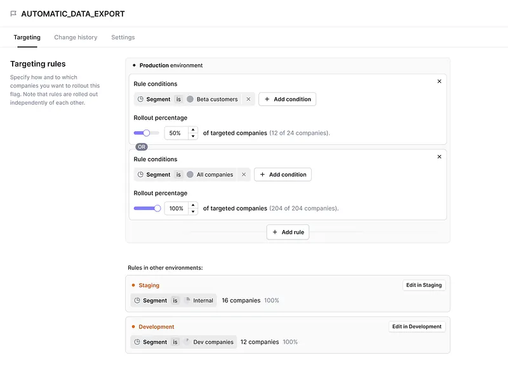Click the 50% rollout slider handle
Screen dimensions: 508x381
click(147, 133)
